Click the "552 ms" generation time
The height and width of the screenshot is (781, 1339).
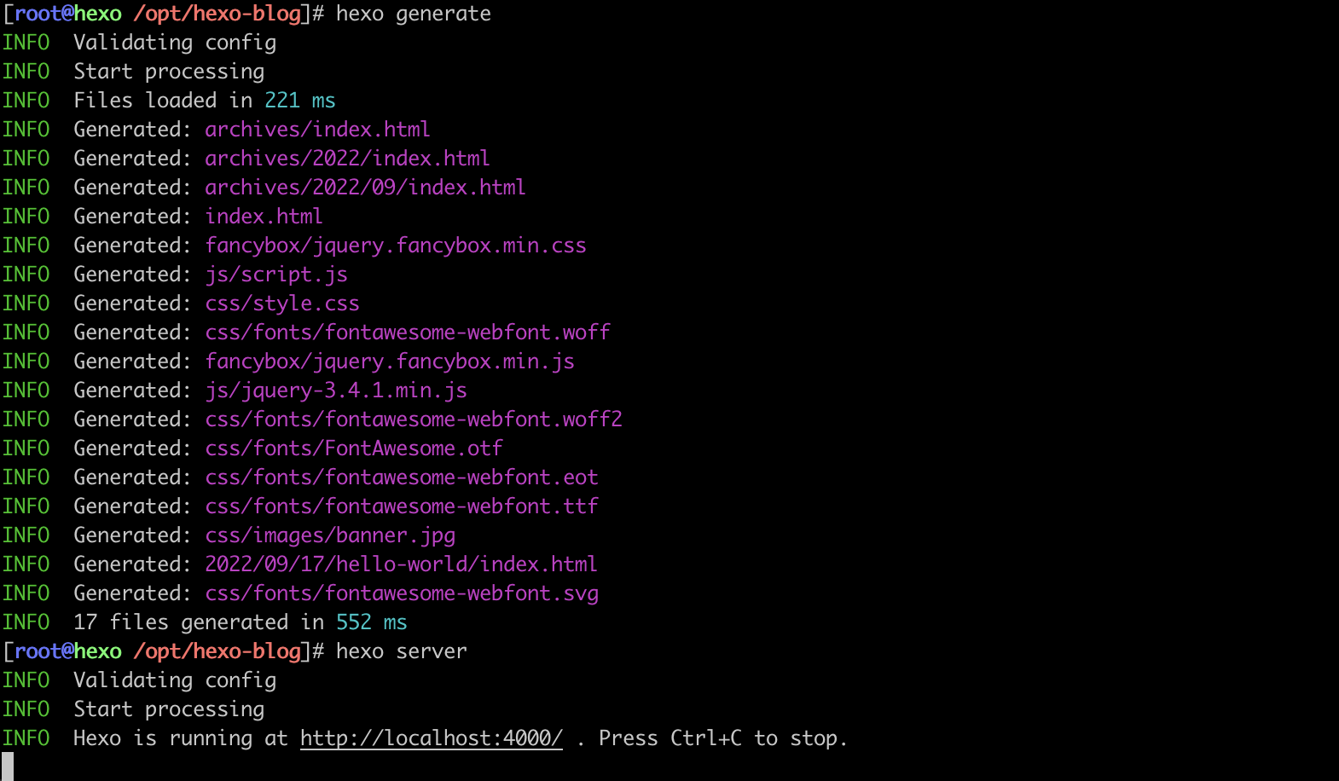(x=371, y=622)
